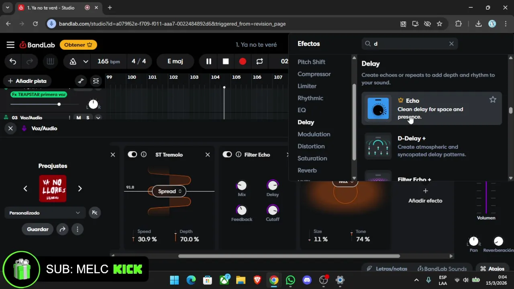Solo track 03 Voz/Audio with S

(88, 118)
